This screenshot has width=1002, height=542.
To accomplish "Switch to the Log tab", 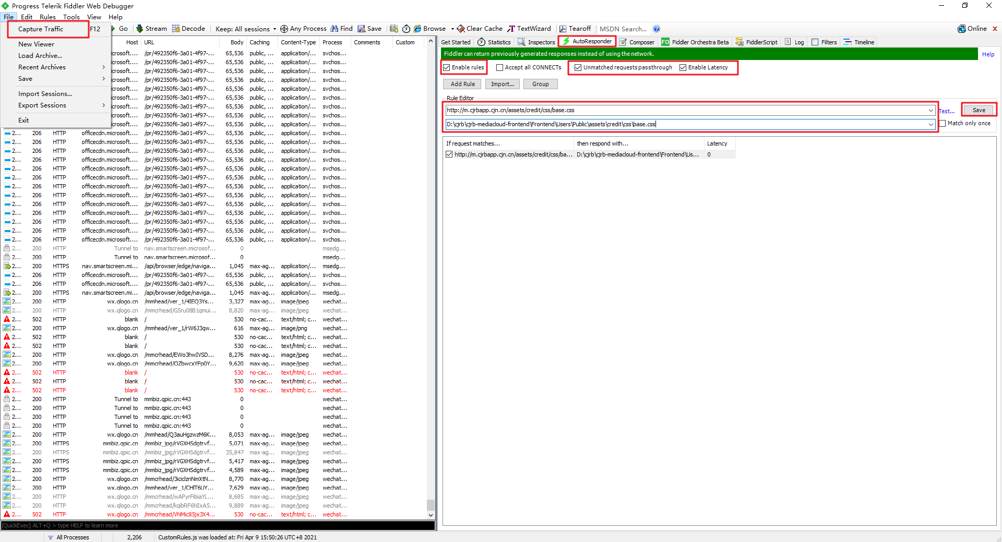I will 794,42.
